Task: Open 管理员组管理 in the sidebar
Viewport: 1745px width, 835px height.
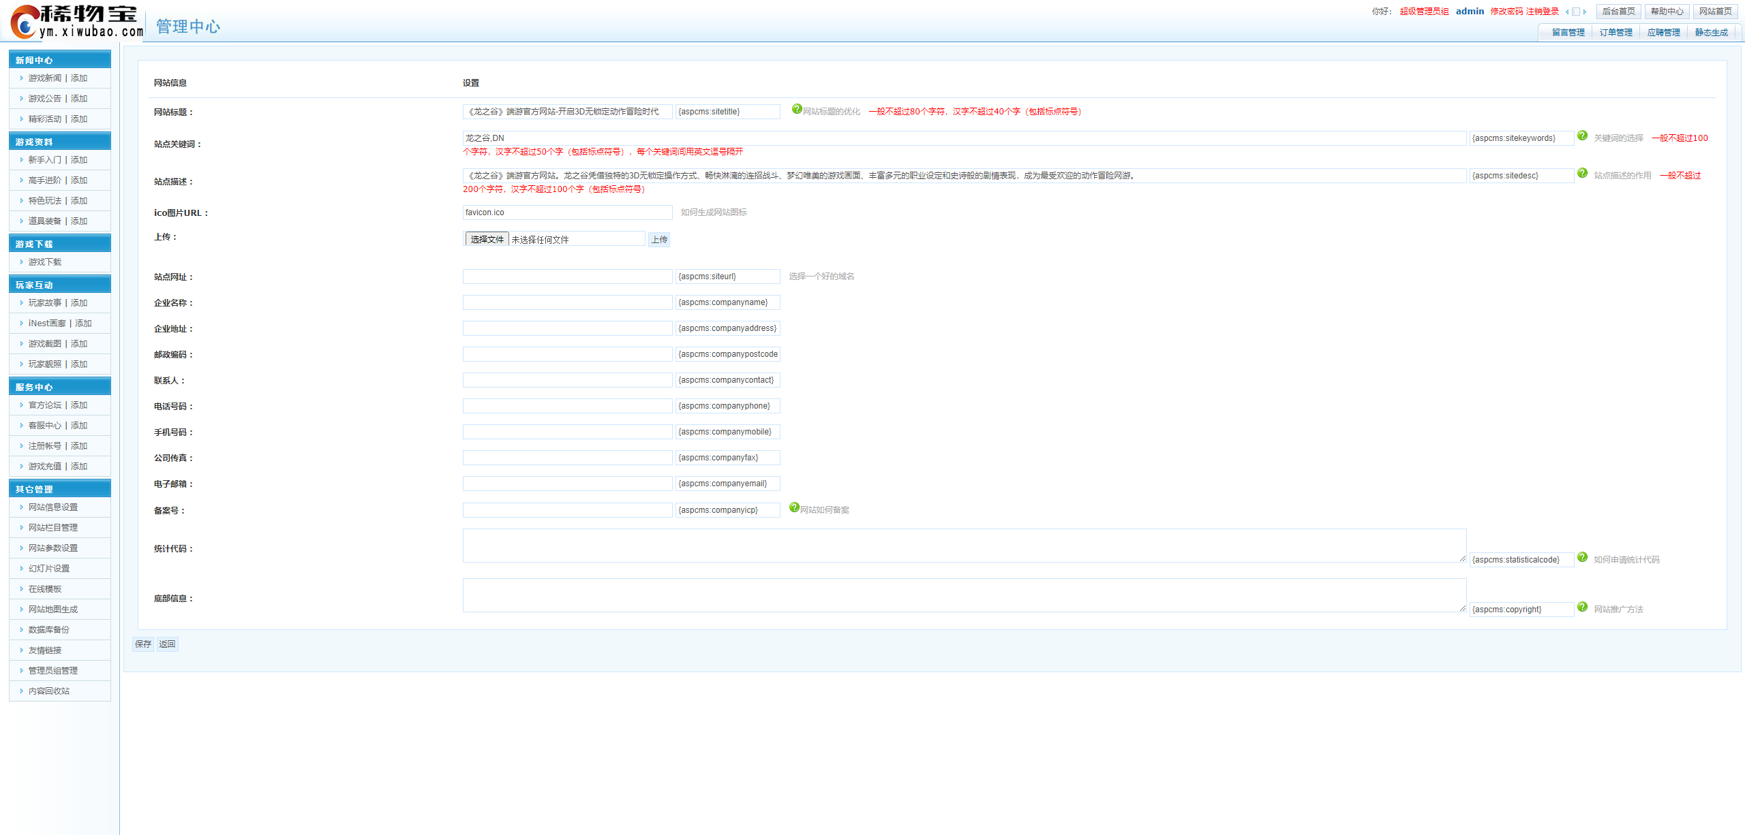Action: 53,671
